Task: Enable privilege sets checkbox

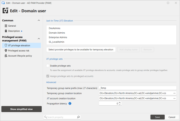Action: 48,66
